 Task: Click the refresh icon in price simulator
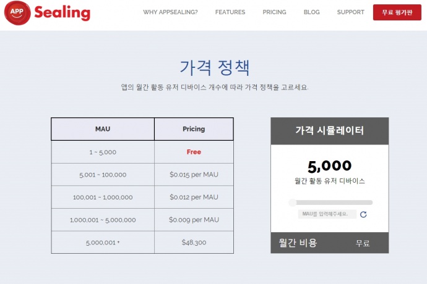coord(363,214)
